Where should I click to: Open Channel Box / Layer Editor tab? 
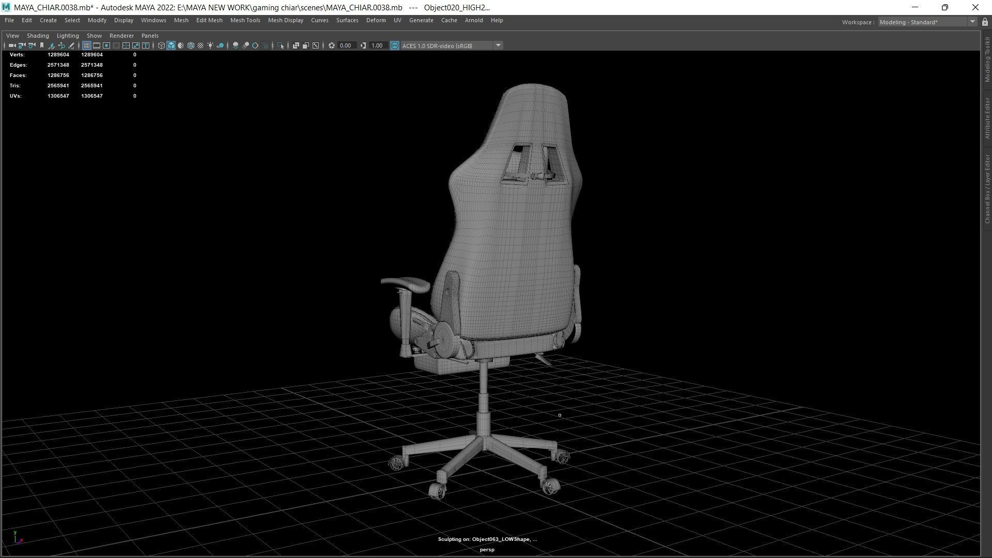click(987, 189)
